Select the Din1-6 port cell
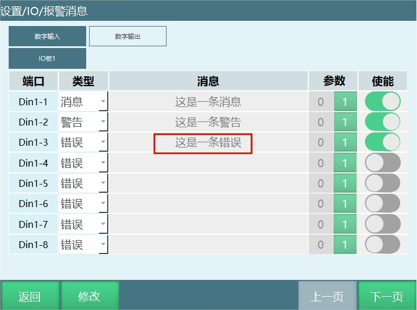This screenshot has width=417, height=310. point(34,204)
